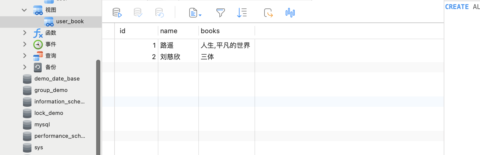Select the lock_demo database

click(49, 113)
